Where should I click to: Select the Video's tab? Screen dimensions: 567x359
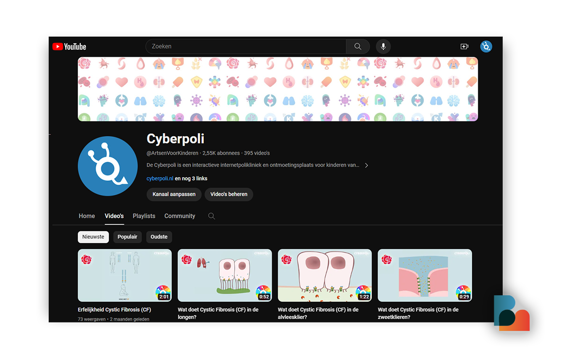pyautogui.click(x=114, y=216)
